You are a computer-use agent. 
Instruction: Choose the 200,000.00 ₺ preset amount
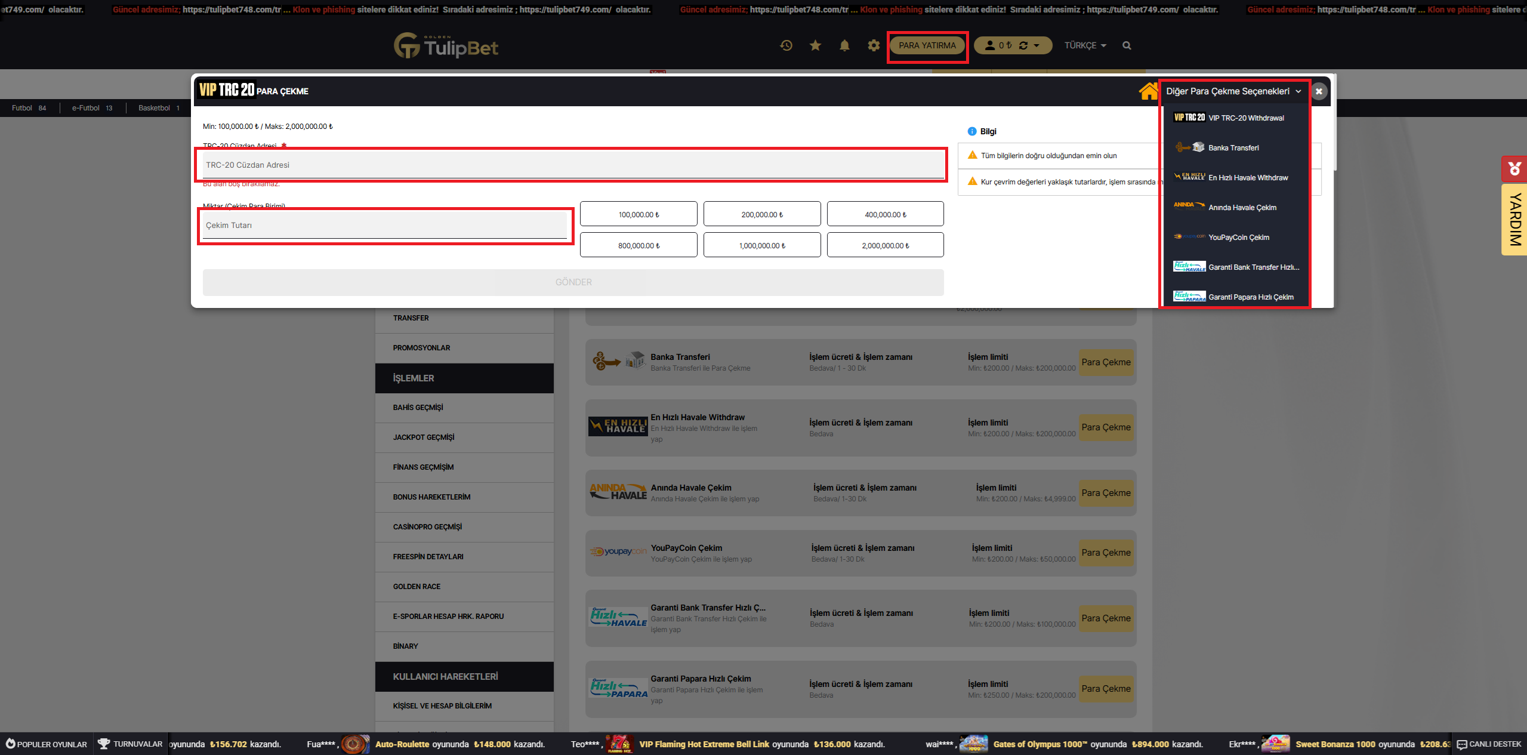pyautogui.click(x=762, y=214)
